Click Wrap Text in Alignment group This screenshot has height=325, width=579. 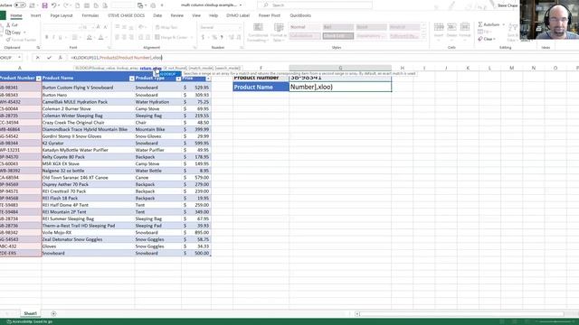coord(166,27)
